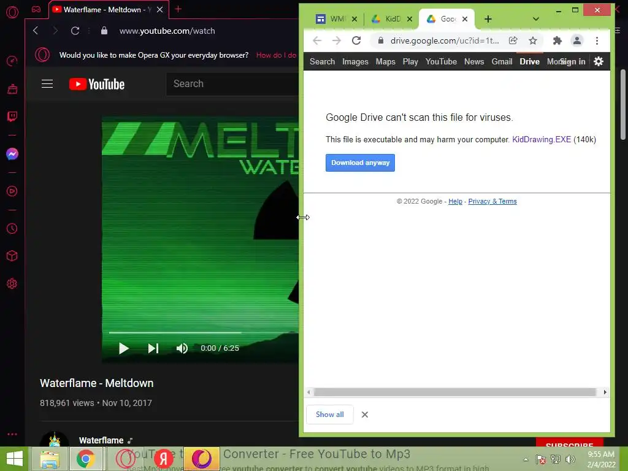
Task: Close the Chrome downloads bar
Action: [x=364, y=415]
